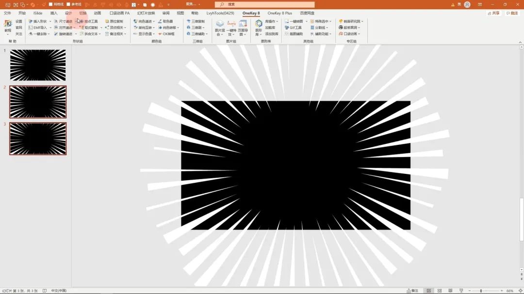
Task: Expand 辅助功能 dropdown
Action: pyautogui.click(x=330, y=34)
